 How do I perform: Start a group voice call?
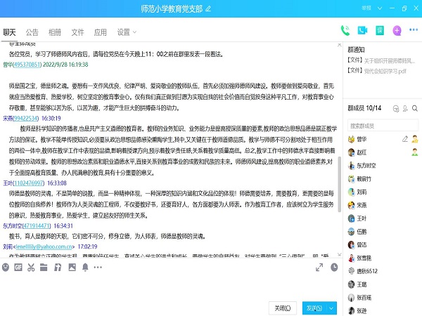pyautogui.click(x=345, y=31)
